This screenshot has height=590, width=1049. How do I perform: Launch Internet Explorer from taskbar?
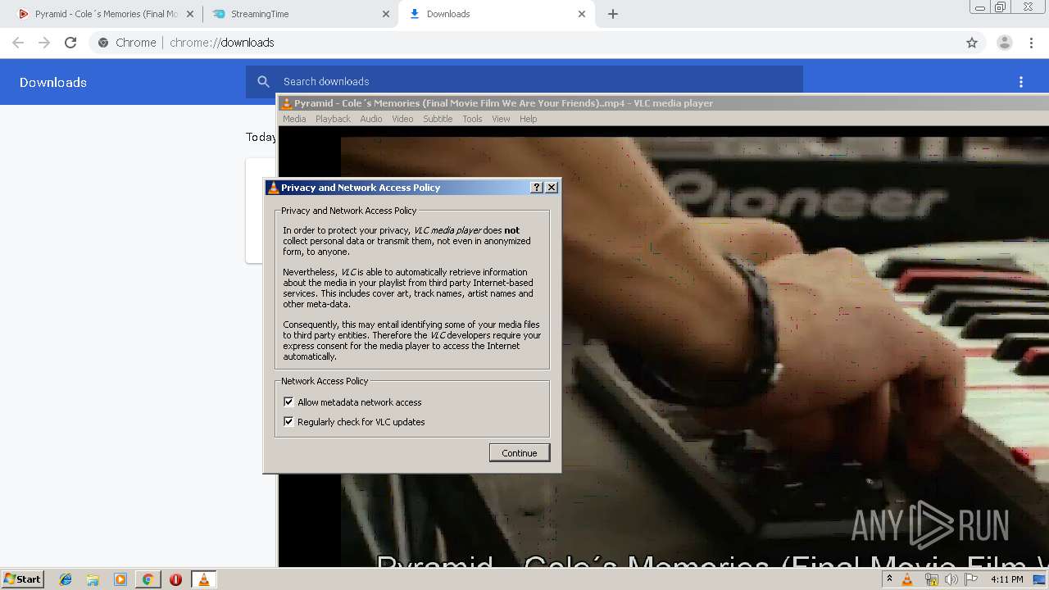click(66, 579)
